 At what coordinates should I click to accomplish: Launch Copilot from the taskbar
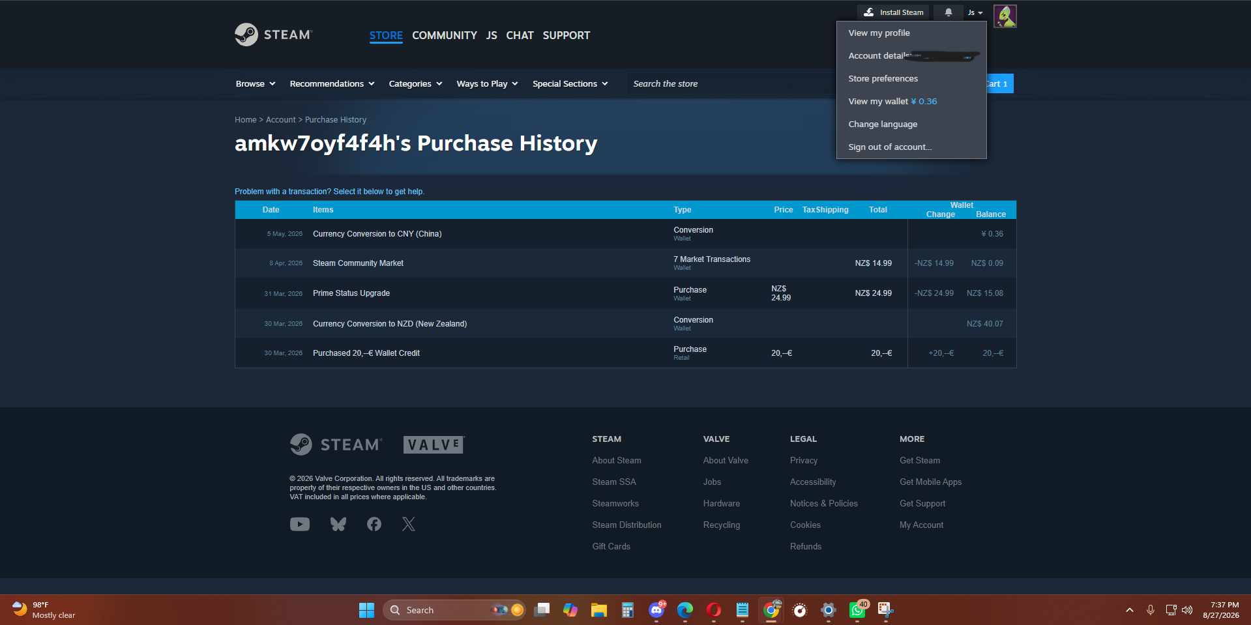pyautogui.click(x=570, y=610)
